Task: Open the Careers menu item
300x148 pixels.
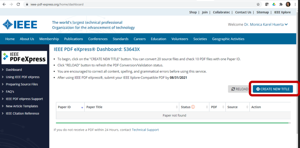Action: click(x=140, y=39)
